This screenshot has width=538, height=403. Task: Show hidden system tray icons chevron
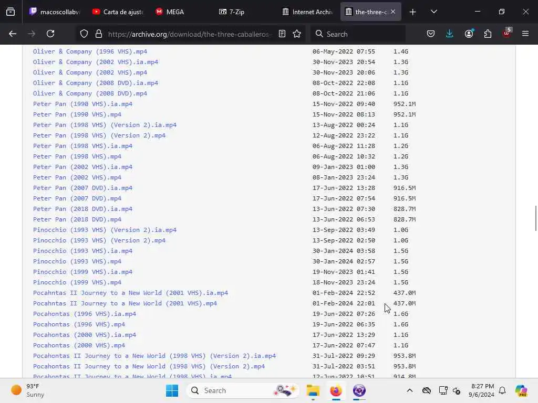[x=410, y=390]
